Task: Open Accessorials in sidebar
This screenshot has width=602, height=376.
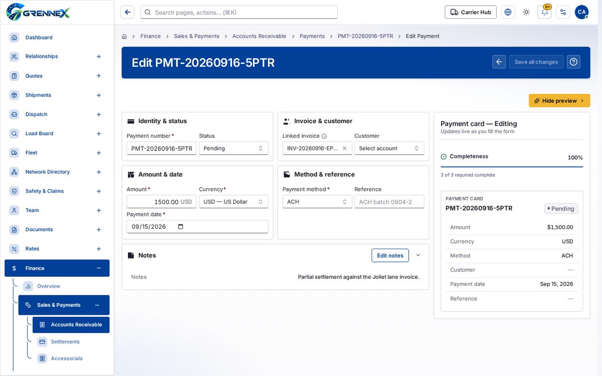Action: click(67, 359)
